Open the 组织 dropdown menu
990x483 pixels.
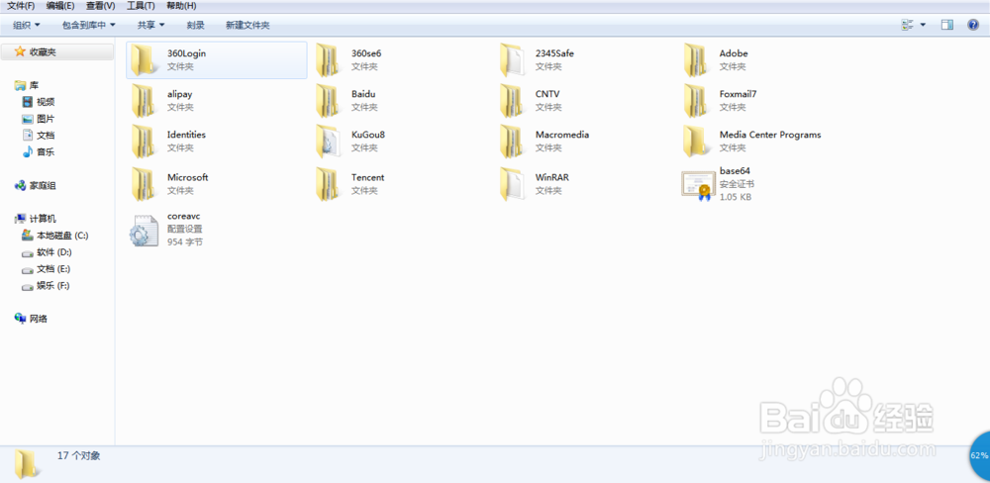pos(27,26)
